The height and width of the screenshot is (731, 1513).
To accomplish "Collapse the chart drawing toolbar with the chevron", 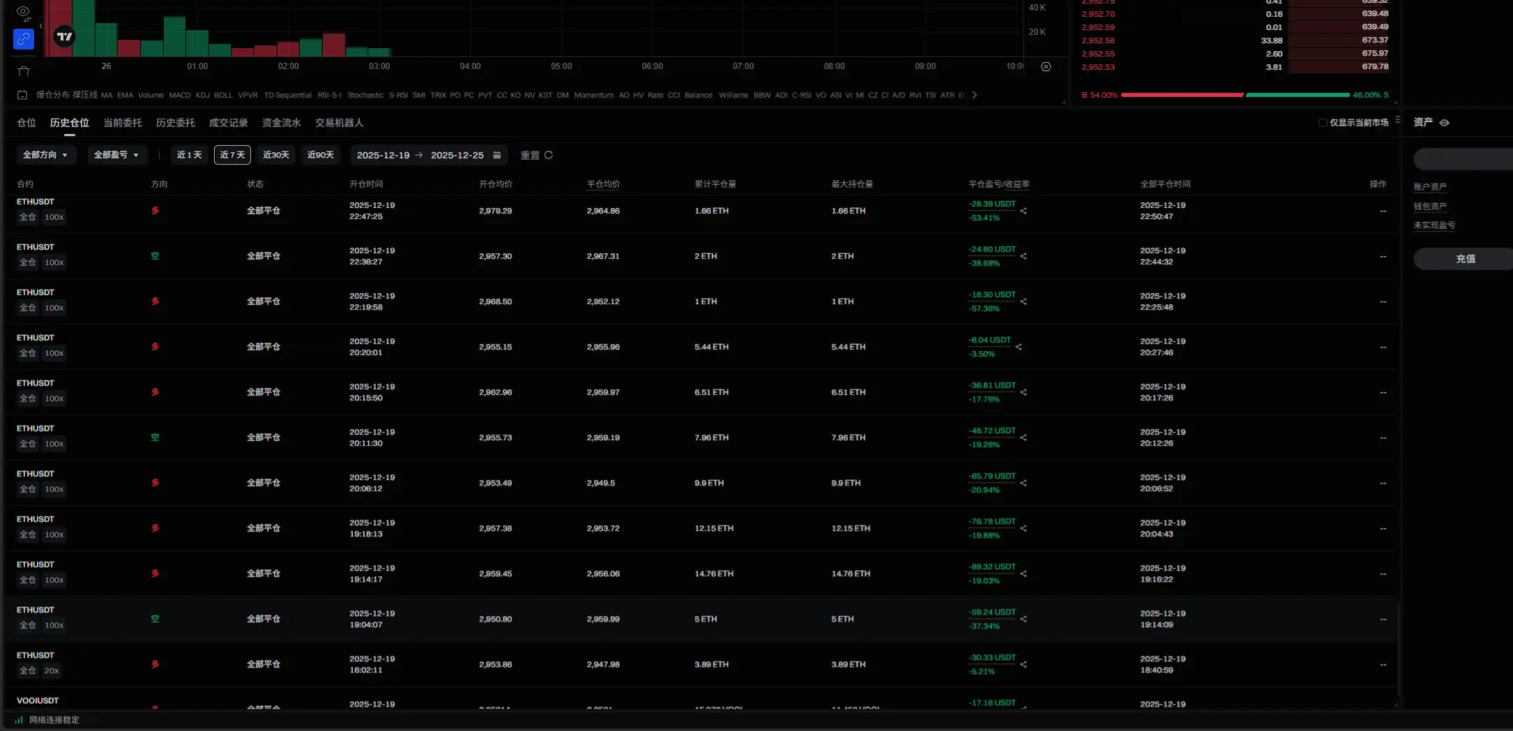I will point(40,27).
